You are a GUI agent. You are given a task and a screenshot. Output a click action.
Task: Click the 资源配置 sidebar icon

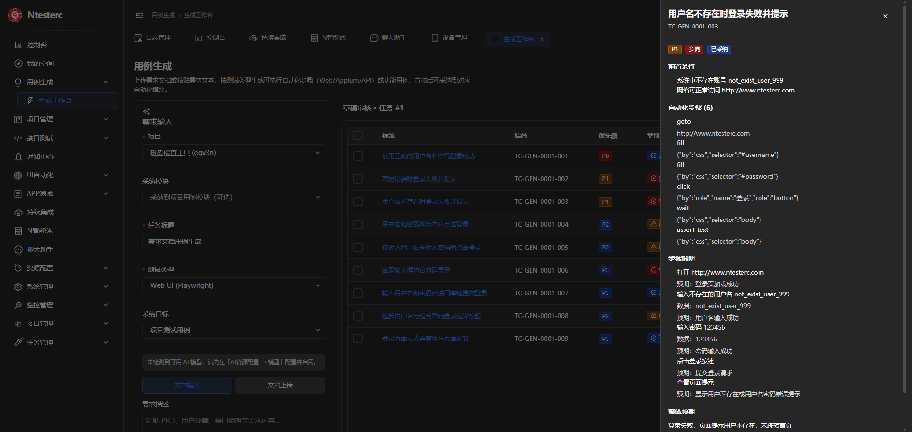tap(18, 268)
